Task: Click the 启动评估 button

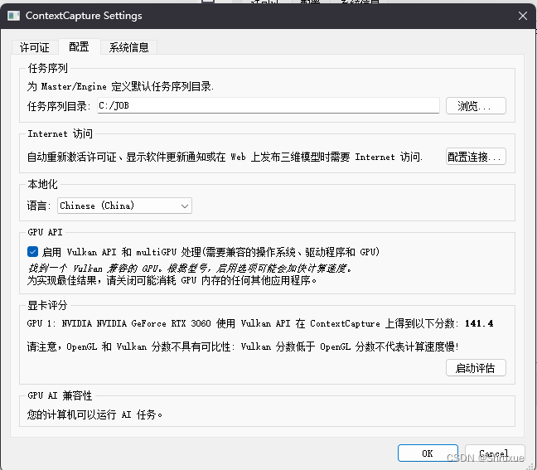Action: 476,368
